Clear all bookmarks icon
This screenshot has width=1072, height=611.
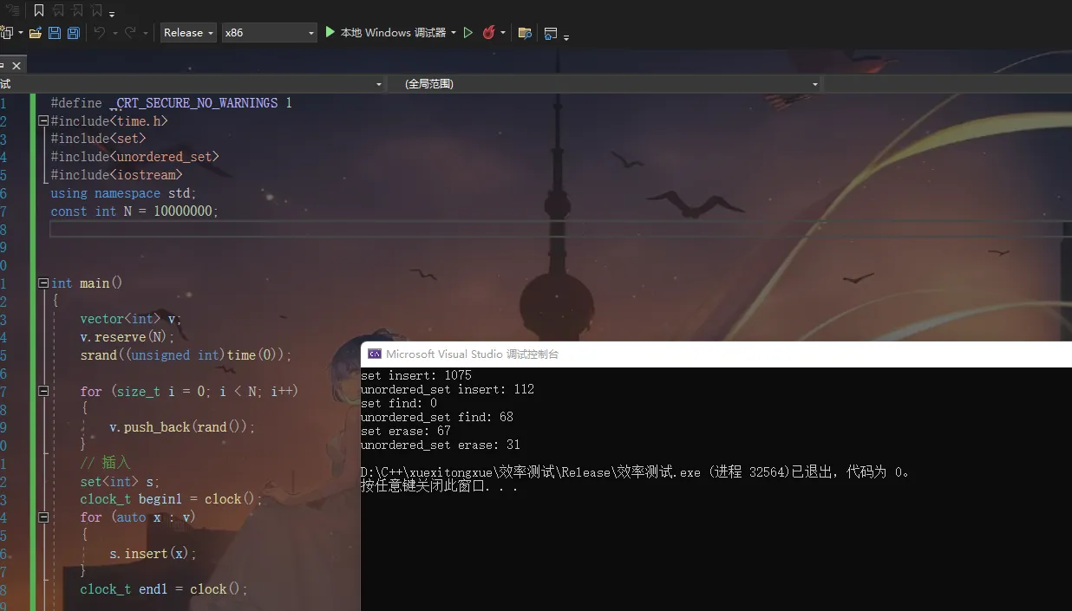pyautogui.click(x=97, y=10)
